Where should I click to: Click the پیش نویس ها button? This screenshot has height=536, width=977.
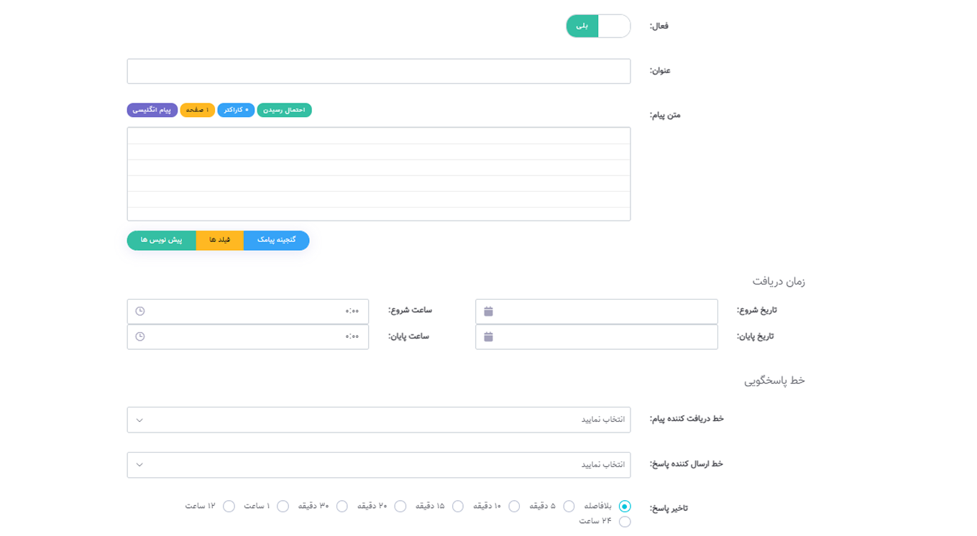(162, 240)
